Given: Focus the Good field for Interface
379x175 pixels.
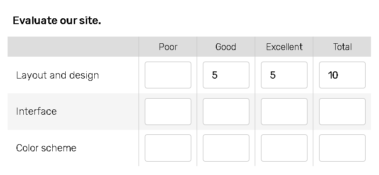Looking at the screenshot, I should [x=226, y=112].
